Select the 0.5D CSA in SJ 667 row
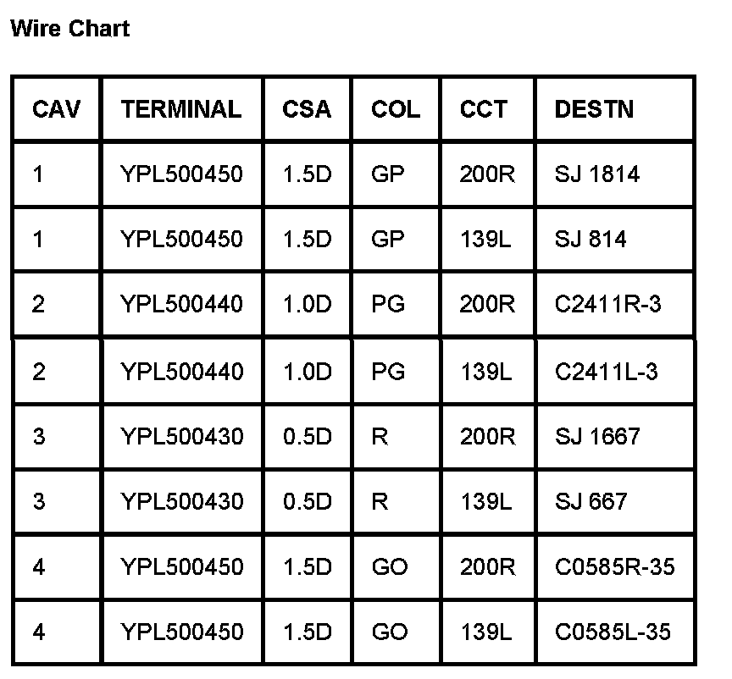The image size is (732, 679). click(307, 501)
